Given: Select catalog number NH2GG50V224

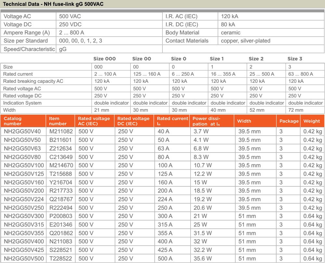Looking at the screenshot, I should pos(24,199).
